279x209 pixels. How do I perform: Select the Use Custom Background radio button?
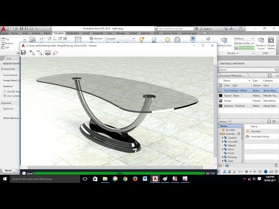[5, 96]
